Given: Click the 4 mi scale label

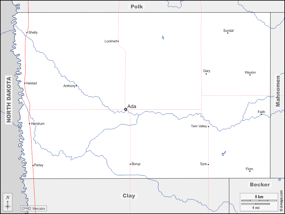Looking at the screenshot, I should (256, 207).
